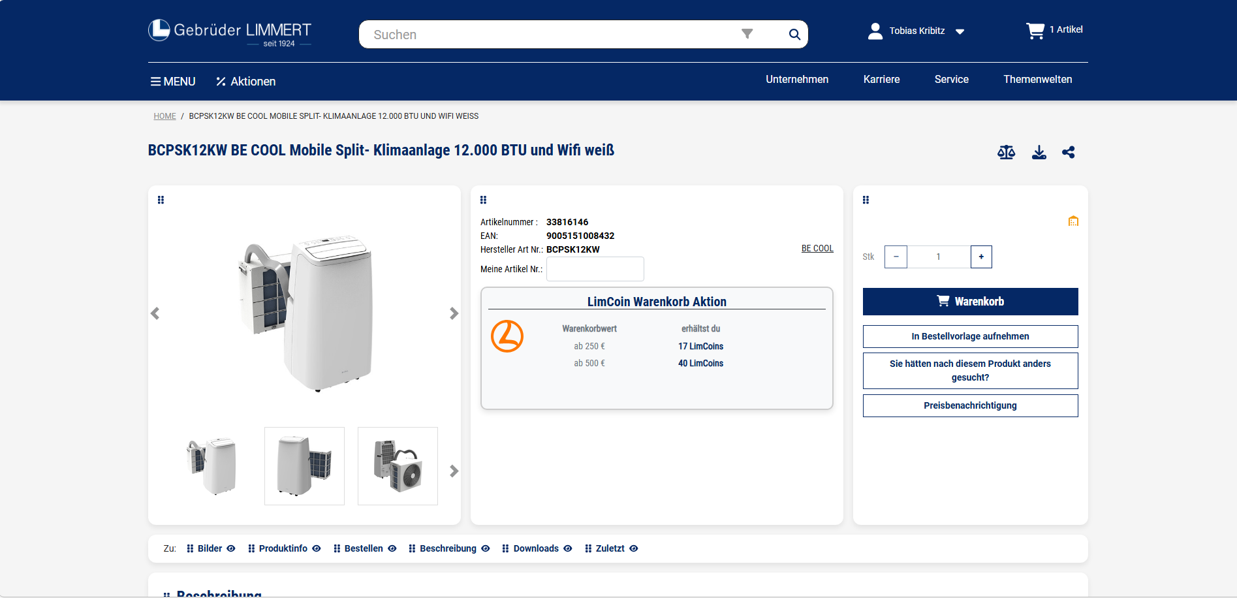1237x598 pixels.
Task: Toggle visibility eye for Downloads
Action: [x=567, y=548]
